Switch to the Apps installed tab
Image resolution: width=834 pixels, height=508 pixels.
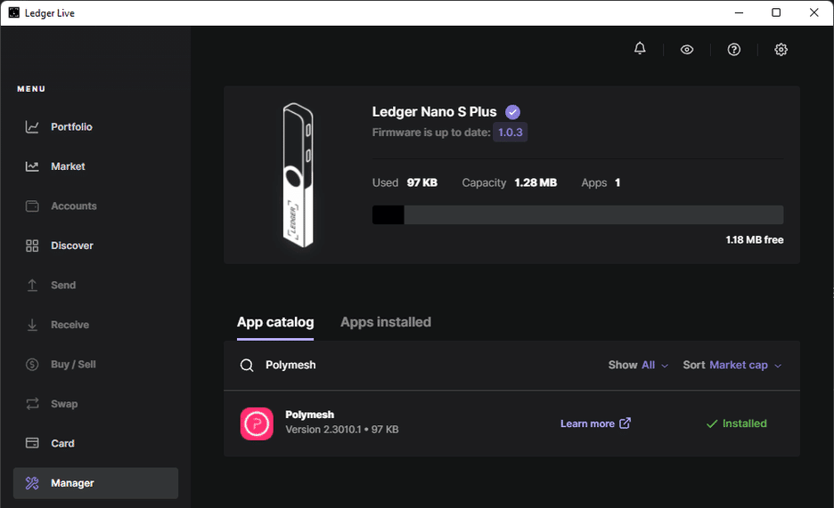(385, 322)
